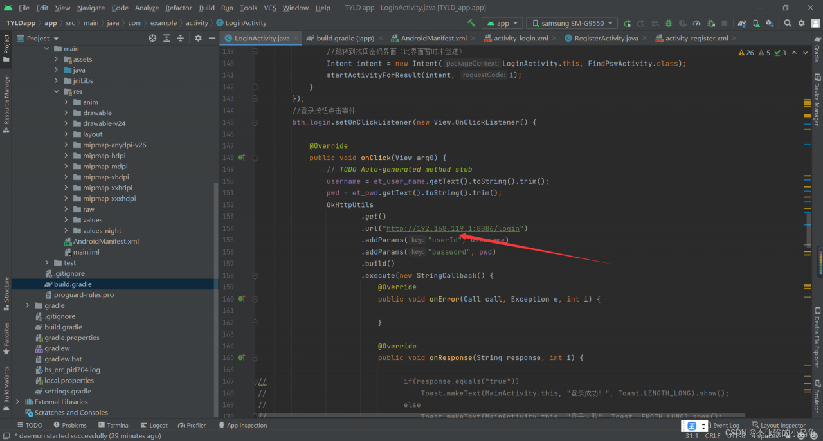Click the Make Project hammer icon
The width and height of the screenshot is (823, 441).
(x=471, y=23)
